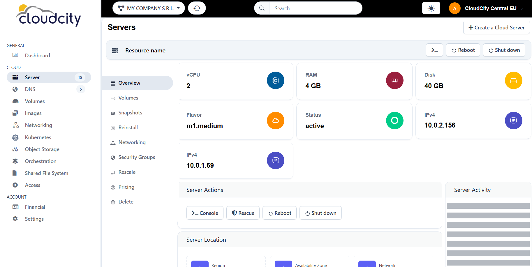Click the CloudCity logo
The image size is (532, 267).
(48, 15)
